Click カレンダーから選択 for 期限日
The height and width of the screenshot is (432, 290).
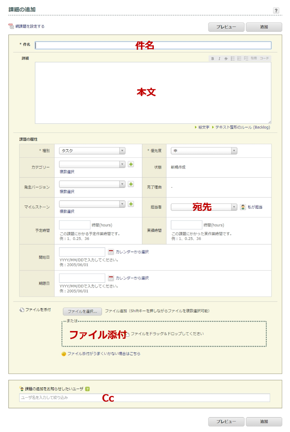pyautogui.click(x=132, y=278)
